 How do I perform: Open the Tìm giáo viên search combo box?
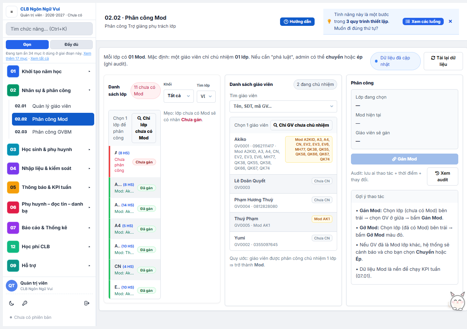tap(283, 106)
